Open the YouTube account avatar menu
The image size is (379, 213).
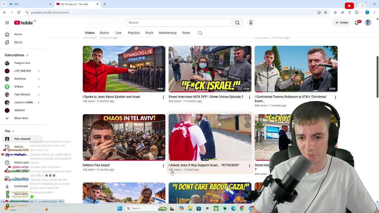pyautogui.click(x=368, y=23)
